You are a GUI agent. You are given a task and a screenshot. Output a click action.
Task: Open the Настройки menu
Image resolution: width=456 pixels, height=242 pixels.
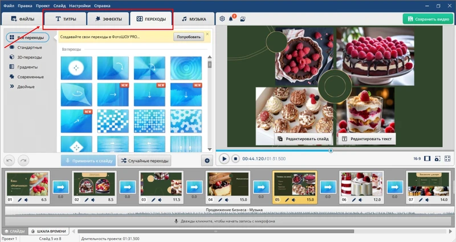click(x=80, y=6)
